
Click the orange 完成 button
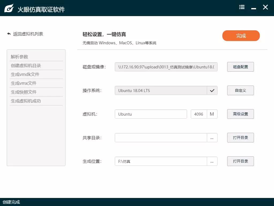pos(241,35)
